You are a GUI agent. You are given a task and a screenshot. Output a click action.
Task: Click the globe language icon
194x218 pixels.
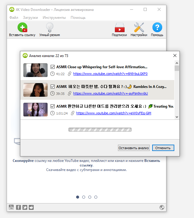pyautogui.click(x=162, y=207)
